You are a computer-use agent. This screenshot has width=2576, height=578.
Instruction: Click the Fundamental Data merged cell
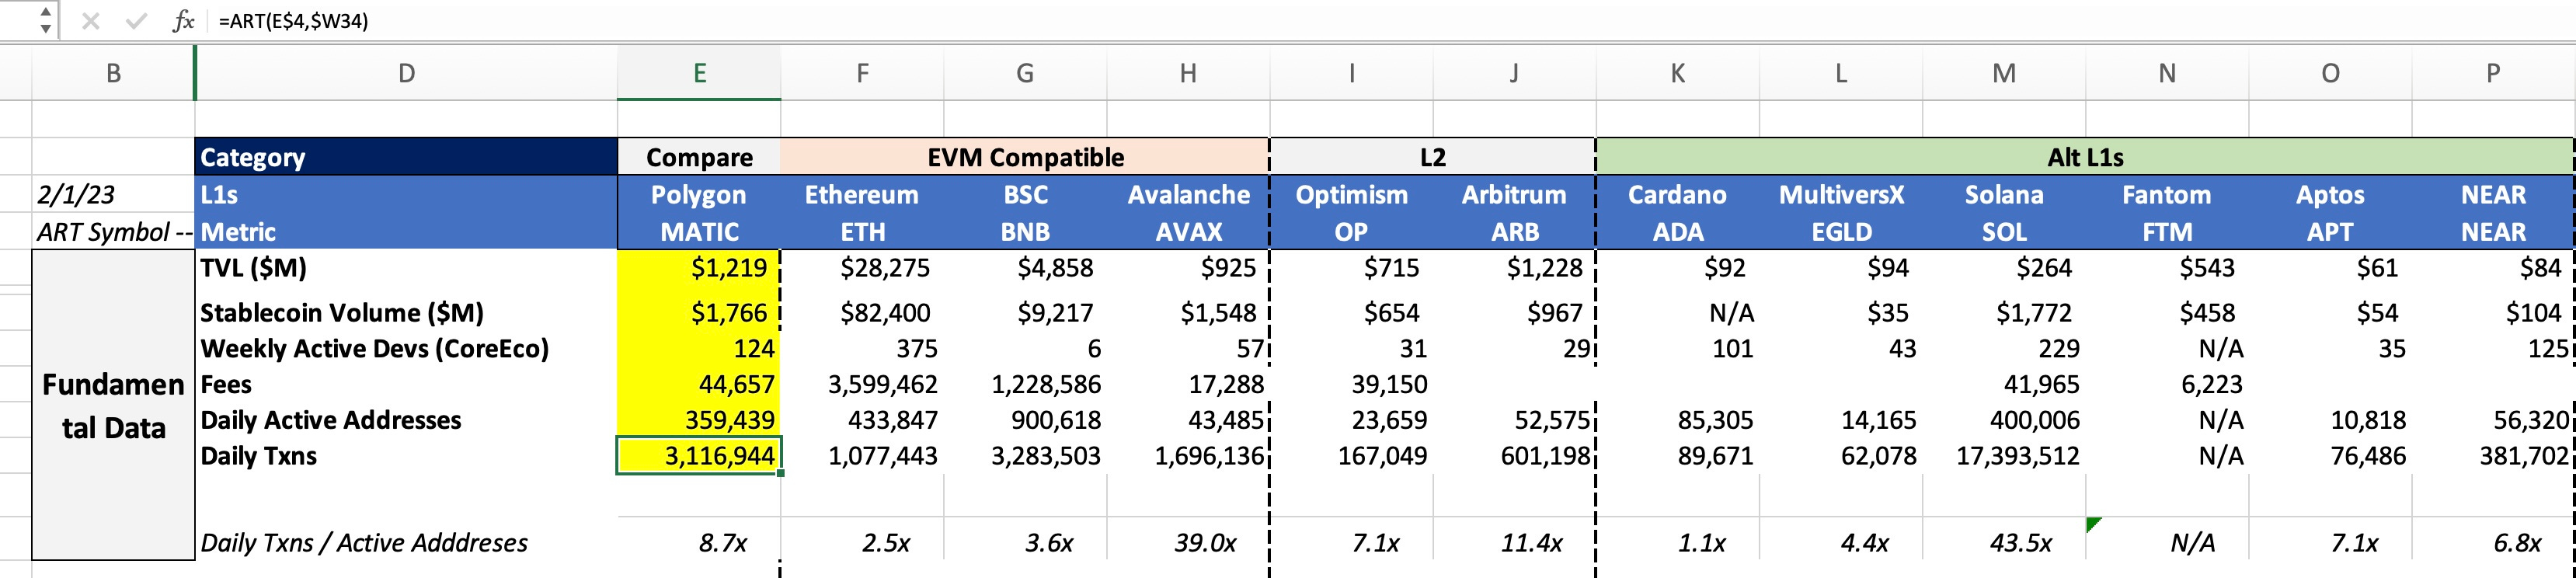point(113,405)
